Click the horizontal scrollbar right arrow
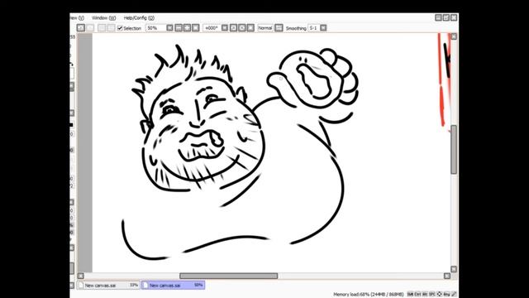 point(447,276)
